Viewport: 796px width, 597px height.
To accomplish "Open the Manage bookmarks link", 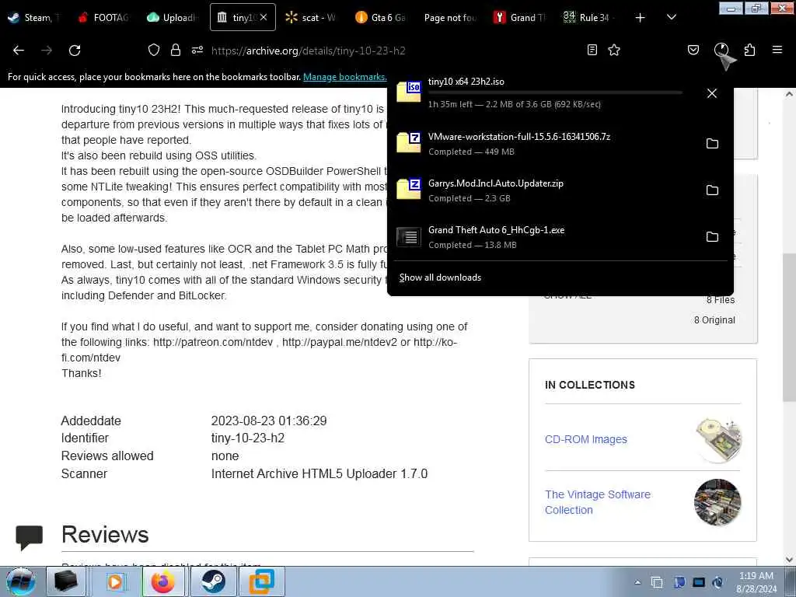I will coord(344,77).
